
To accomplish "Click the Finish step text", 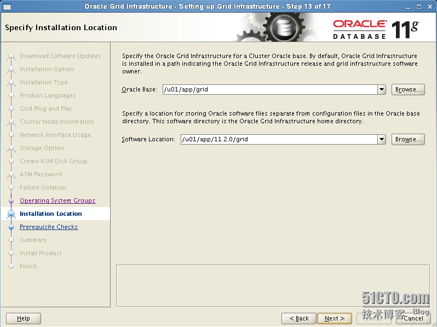I will [x=28, y=266].
